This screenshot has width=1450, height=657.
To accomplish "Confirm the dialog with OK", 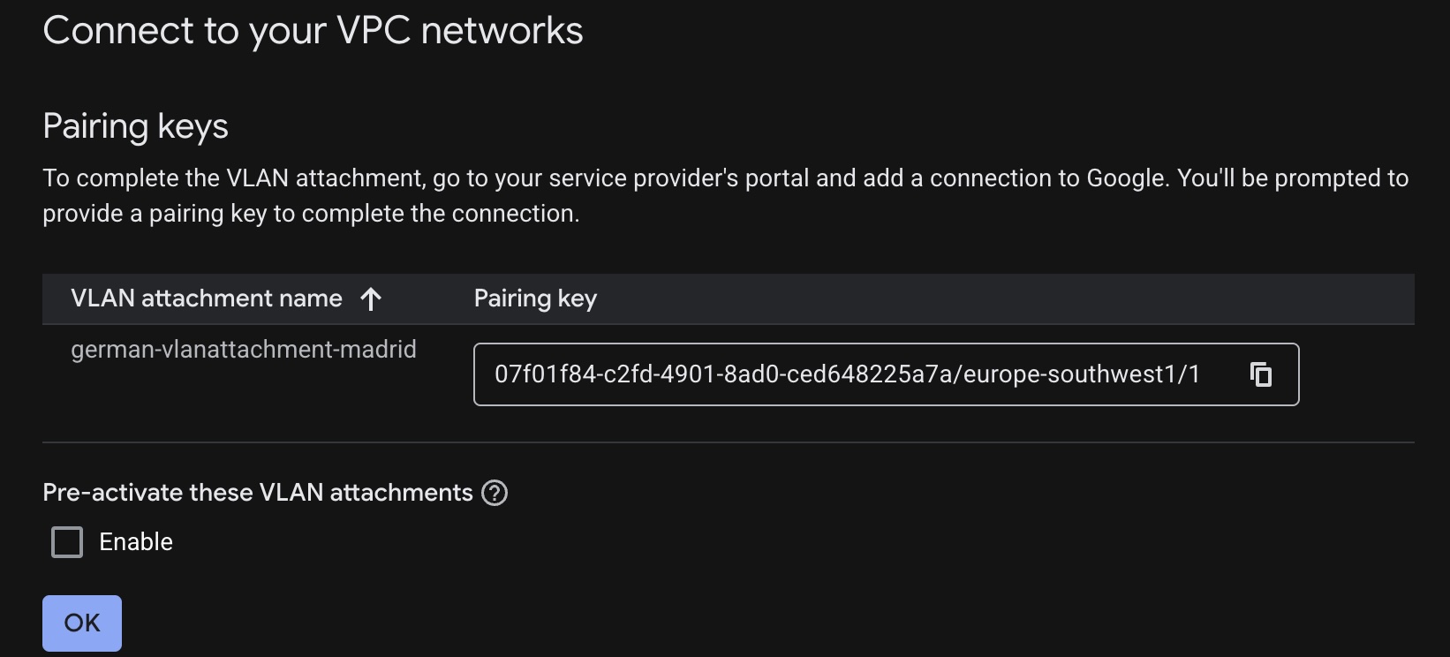I will tap(82, 623).
